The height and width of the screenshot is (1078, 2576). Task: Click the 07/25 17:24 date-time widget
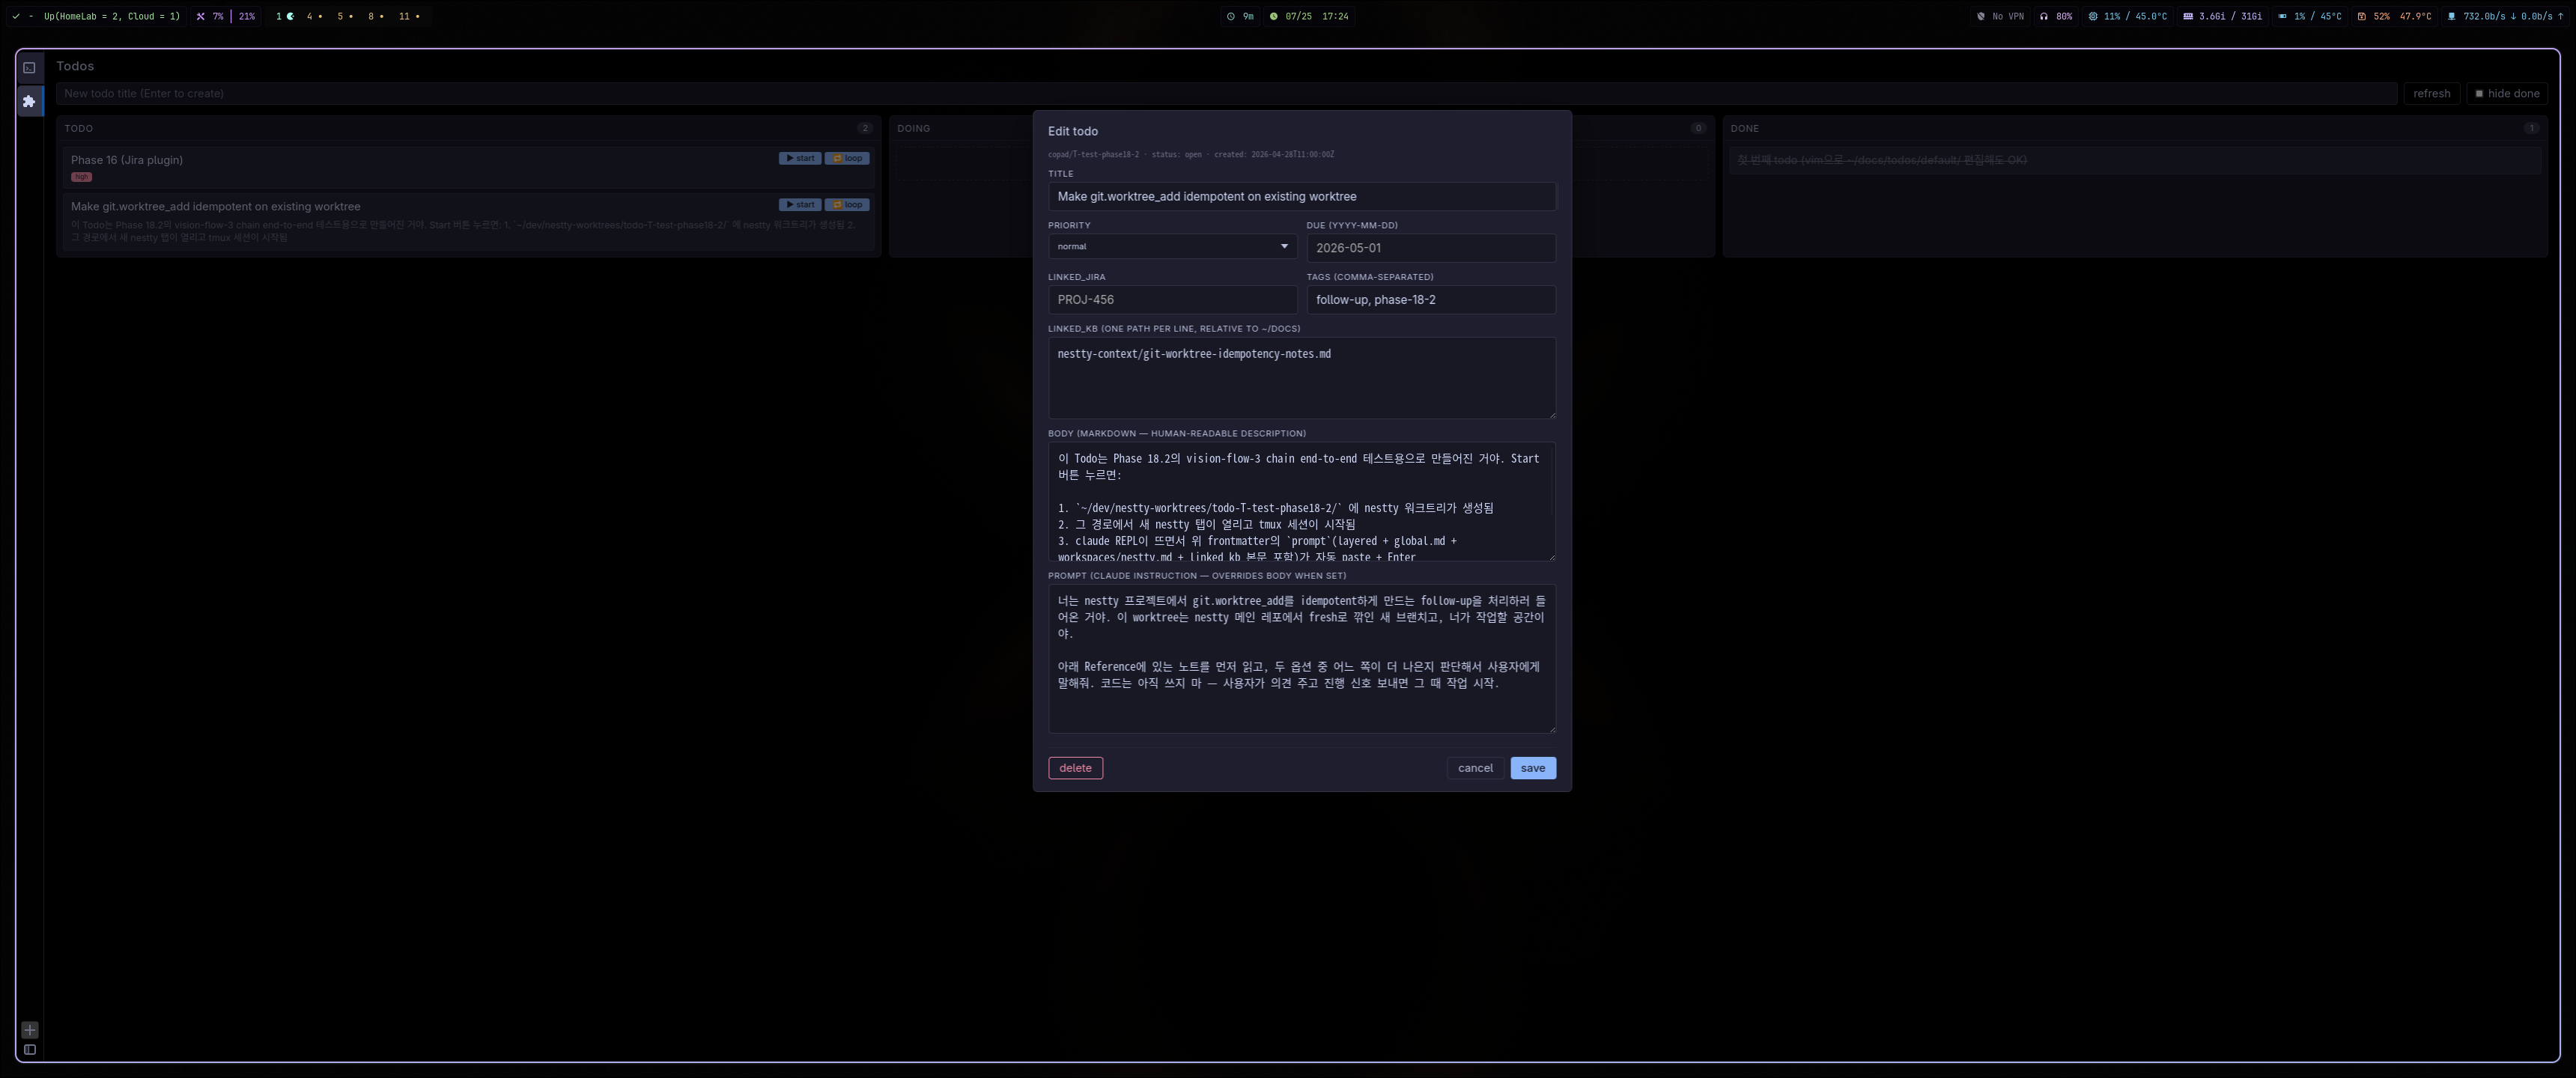click(1309, 16)
